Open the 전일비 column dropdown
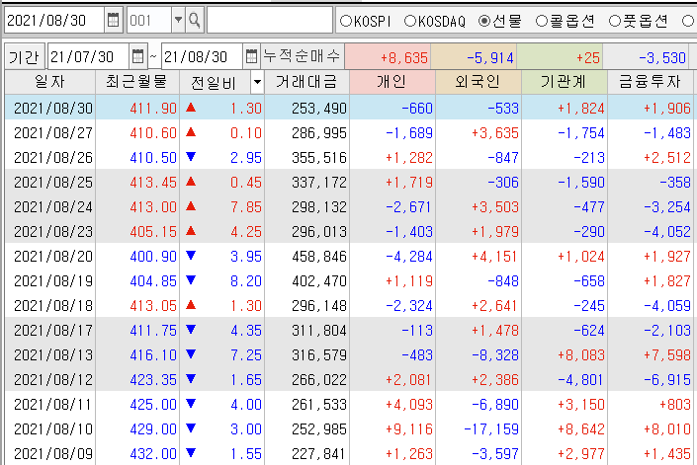Screen dimensions: 697x465 pos(257,82)
